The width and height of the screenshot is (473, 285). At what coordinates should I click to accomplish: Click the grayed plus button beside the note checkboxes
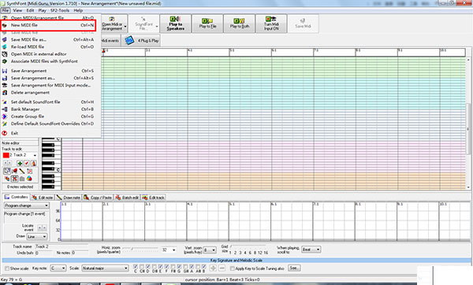[x=213, y=268]
